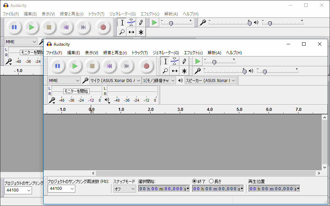330x206 pixels.
Task: Click the vertical scrollbar down arrow
Action: pos(324,168)
